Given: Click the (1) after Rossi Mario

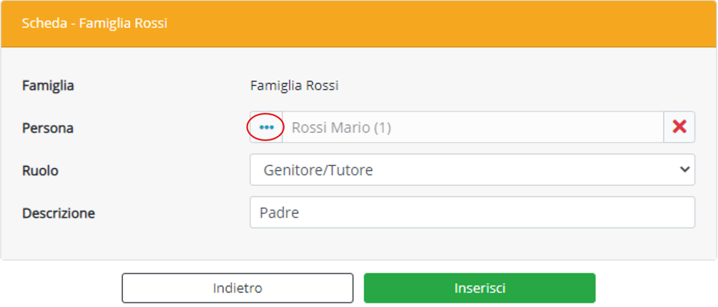Looking at the screenshot, I should tap(381, 128).
